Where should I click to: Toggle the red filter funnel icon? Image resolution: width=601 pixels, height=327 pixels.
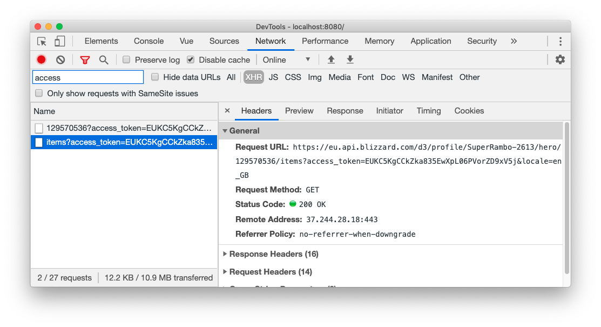[85, 60]
